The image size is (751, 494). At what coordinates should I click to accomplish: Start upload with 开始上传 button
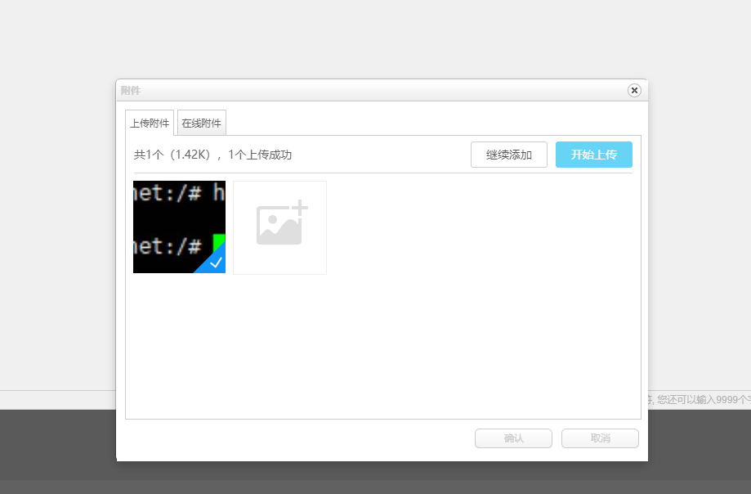click(594, 155)
